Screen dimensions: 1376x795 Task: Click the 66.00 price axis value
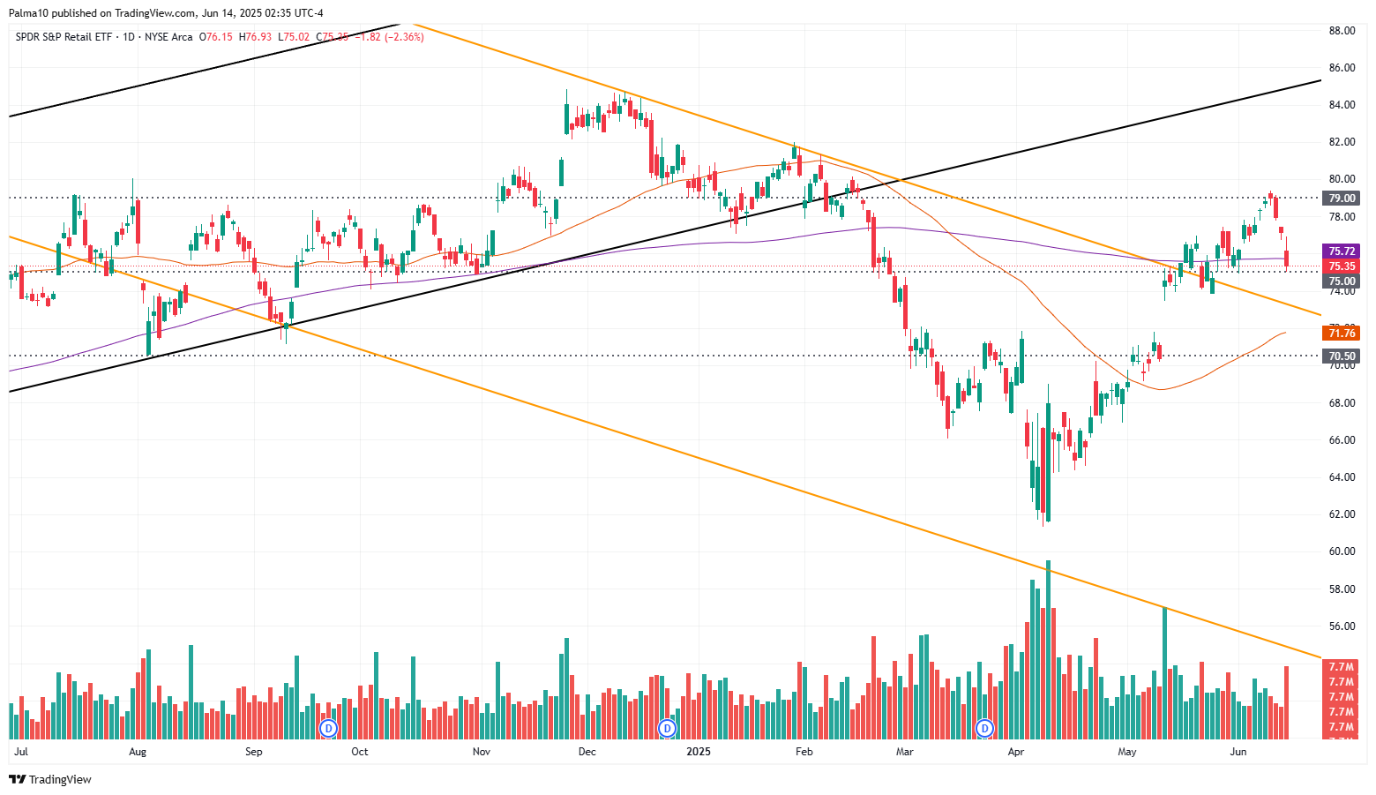[x=1342, y=440]
